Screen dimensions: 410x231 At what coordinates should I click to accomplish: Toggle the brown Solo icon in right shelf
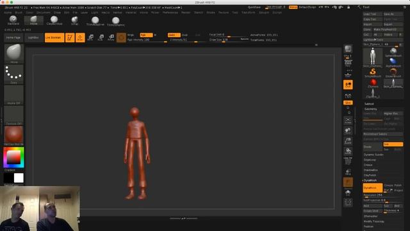pyautogui.click(x=348, y=182)
